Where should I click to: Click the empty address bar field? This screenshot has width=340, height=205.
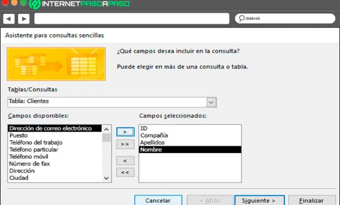[132, 18]
